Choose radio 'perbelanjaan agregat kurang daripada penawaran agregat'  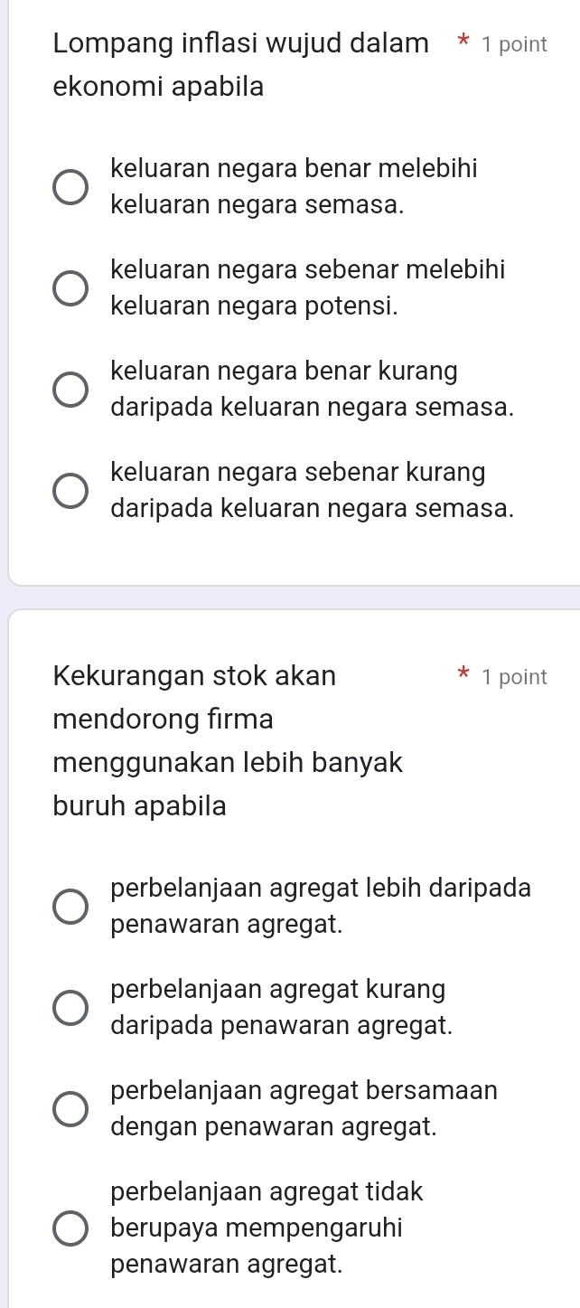70,1008
